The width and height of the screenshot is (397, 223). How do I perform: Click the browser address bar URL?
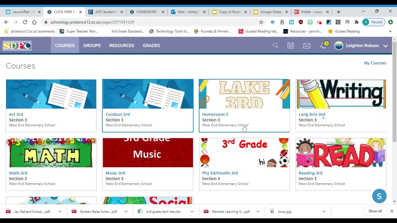[92, 22]
